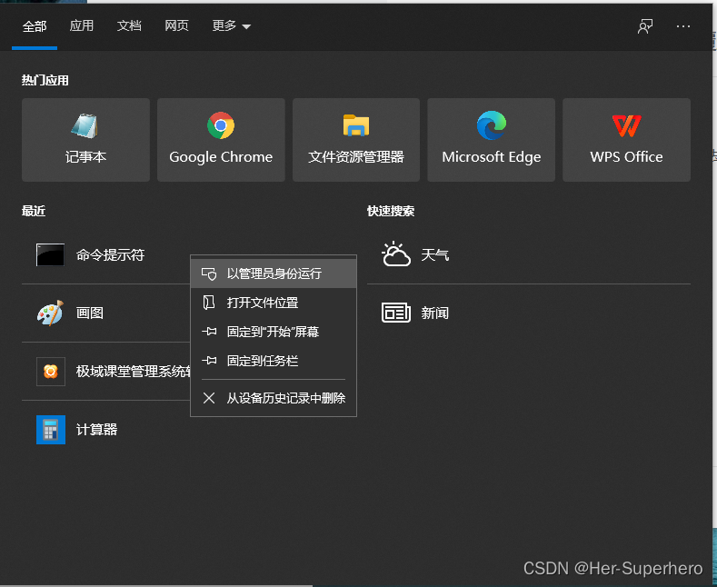Open 文件资源管理器 file explorer tile
Screen dimensions: 717x587
pos(356,140)
